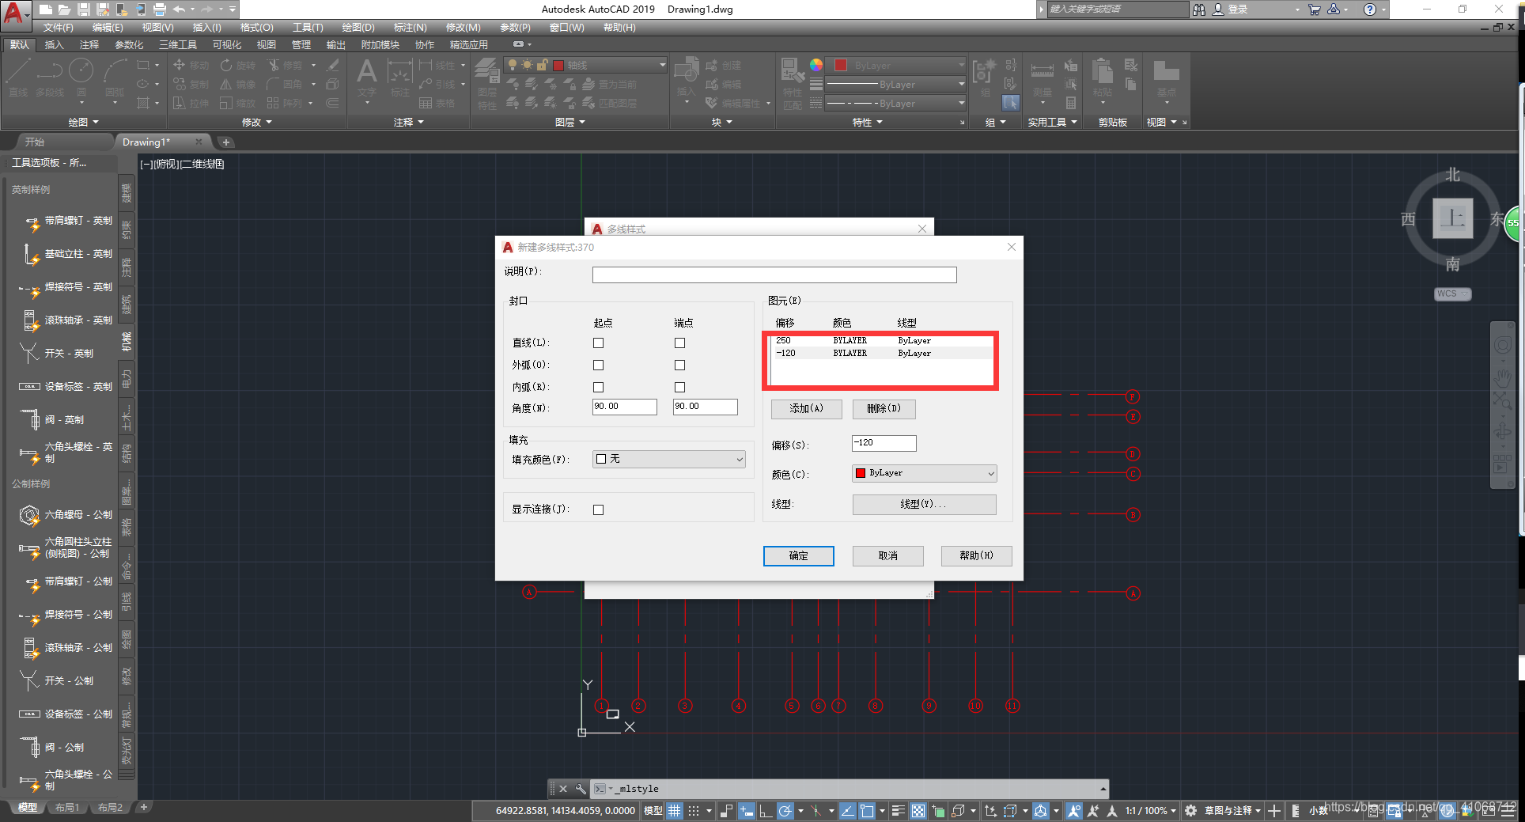Click the Mirror (镜像) tool

coord(237,84)
